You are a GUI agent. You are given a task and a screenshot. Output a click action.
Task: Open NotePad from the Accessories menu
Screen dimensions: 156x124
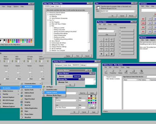(31, 105)
